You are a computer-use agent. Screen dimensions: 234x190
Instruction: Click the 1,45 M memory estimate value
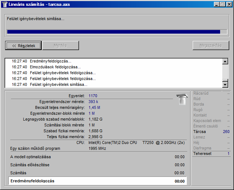click(94, 107)
